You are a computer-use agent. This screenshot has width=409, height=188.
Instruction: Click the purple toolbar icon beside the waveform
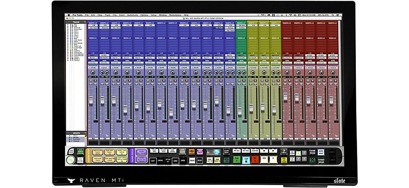(200, 152)
